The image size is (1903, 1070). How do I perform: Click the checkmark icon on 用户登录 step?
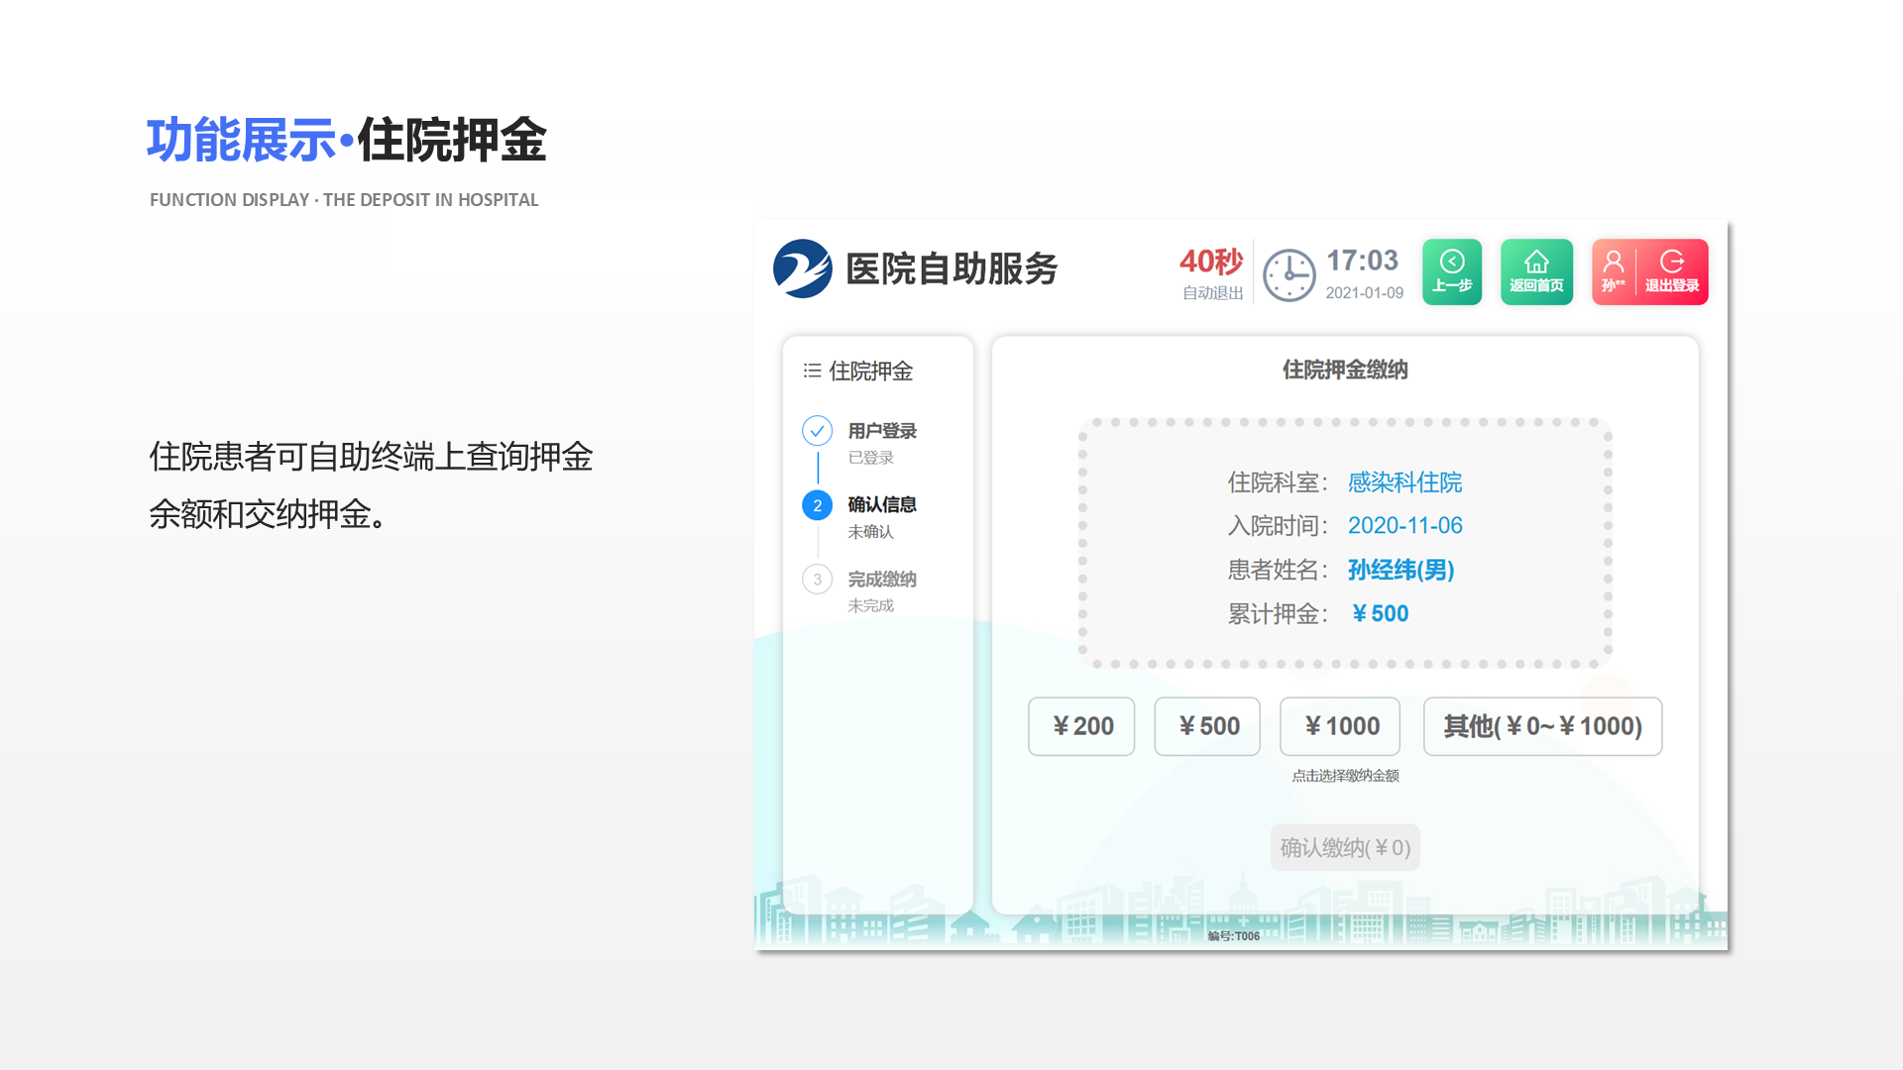(x=817, y=431)
